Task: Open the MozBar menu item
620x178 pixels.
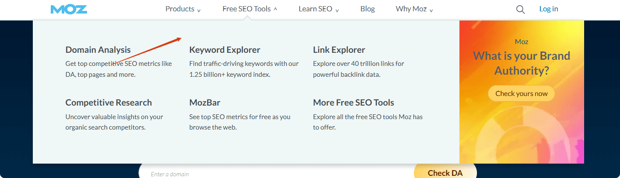Action: 204,103
